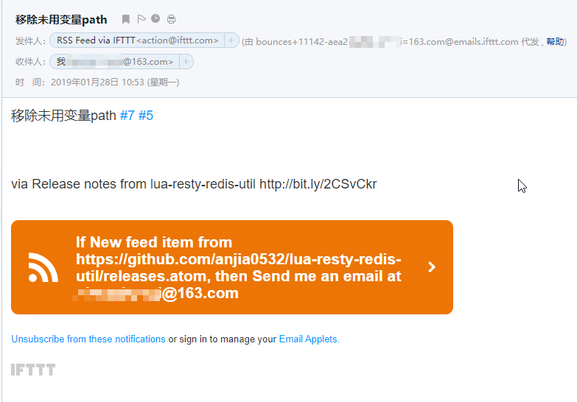Click the arrow chevron on the orange banner
This screenshot has width=577, height=402.
432,267
